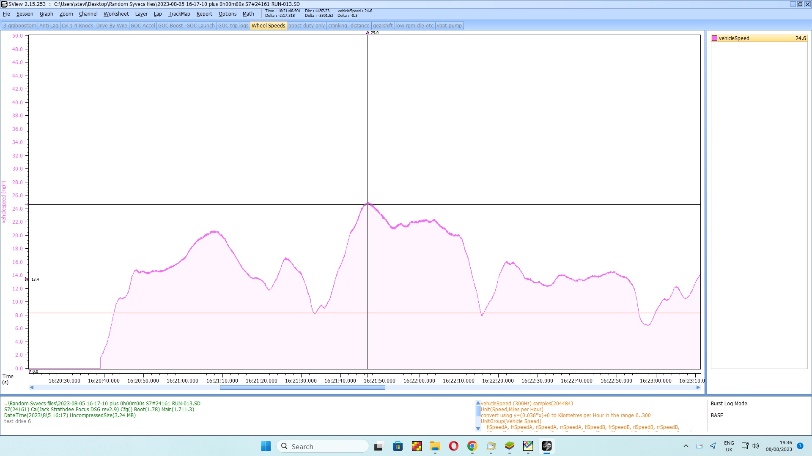Select the Anti Lag worksheet tab
The height and width of the screenshot is (456, 812).
[x=49, y=26]
